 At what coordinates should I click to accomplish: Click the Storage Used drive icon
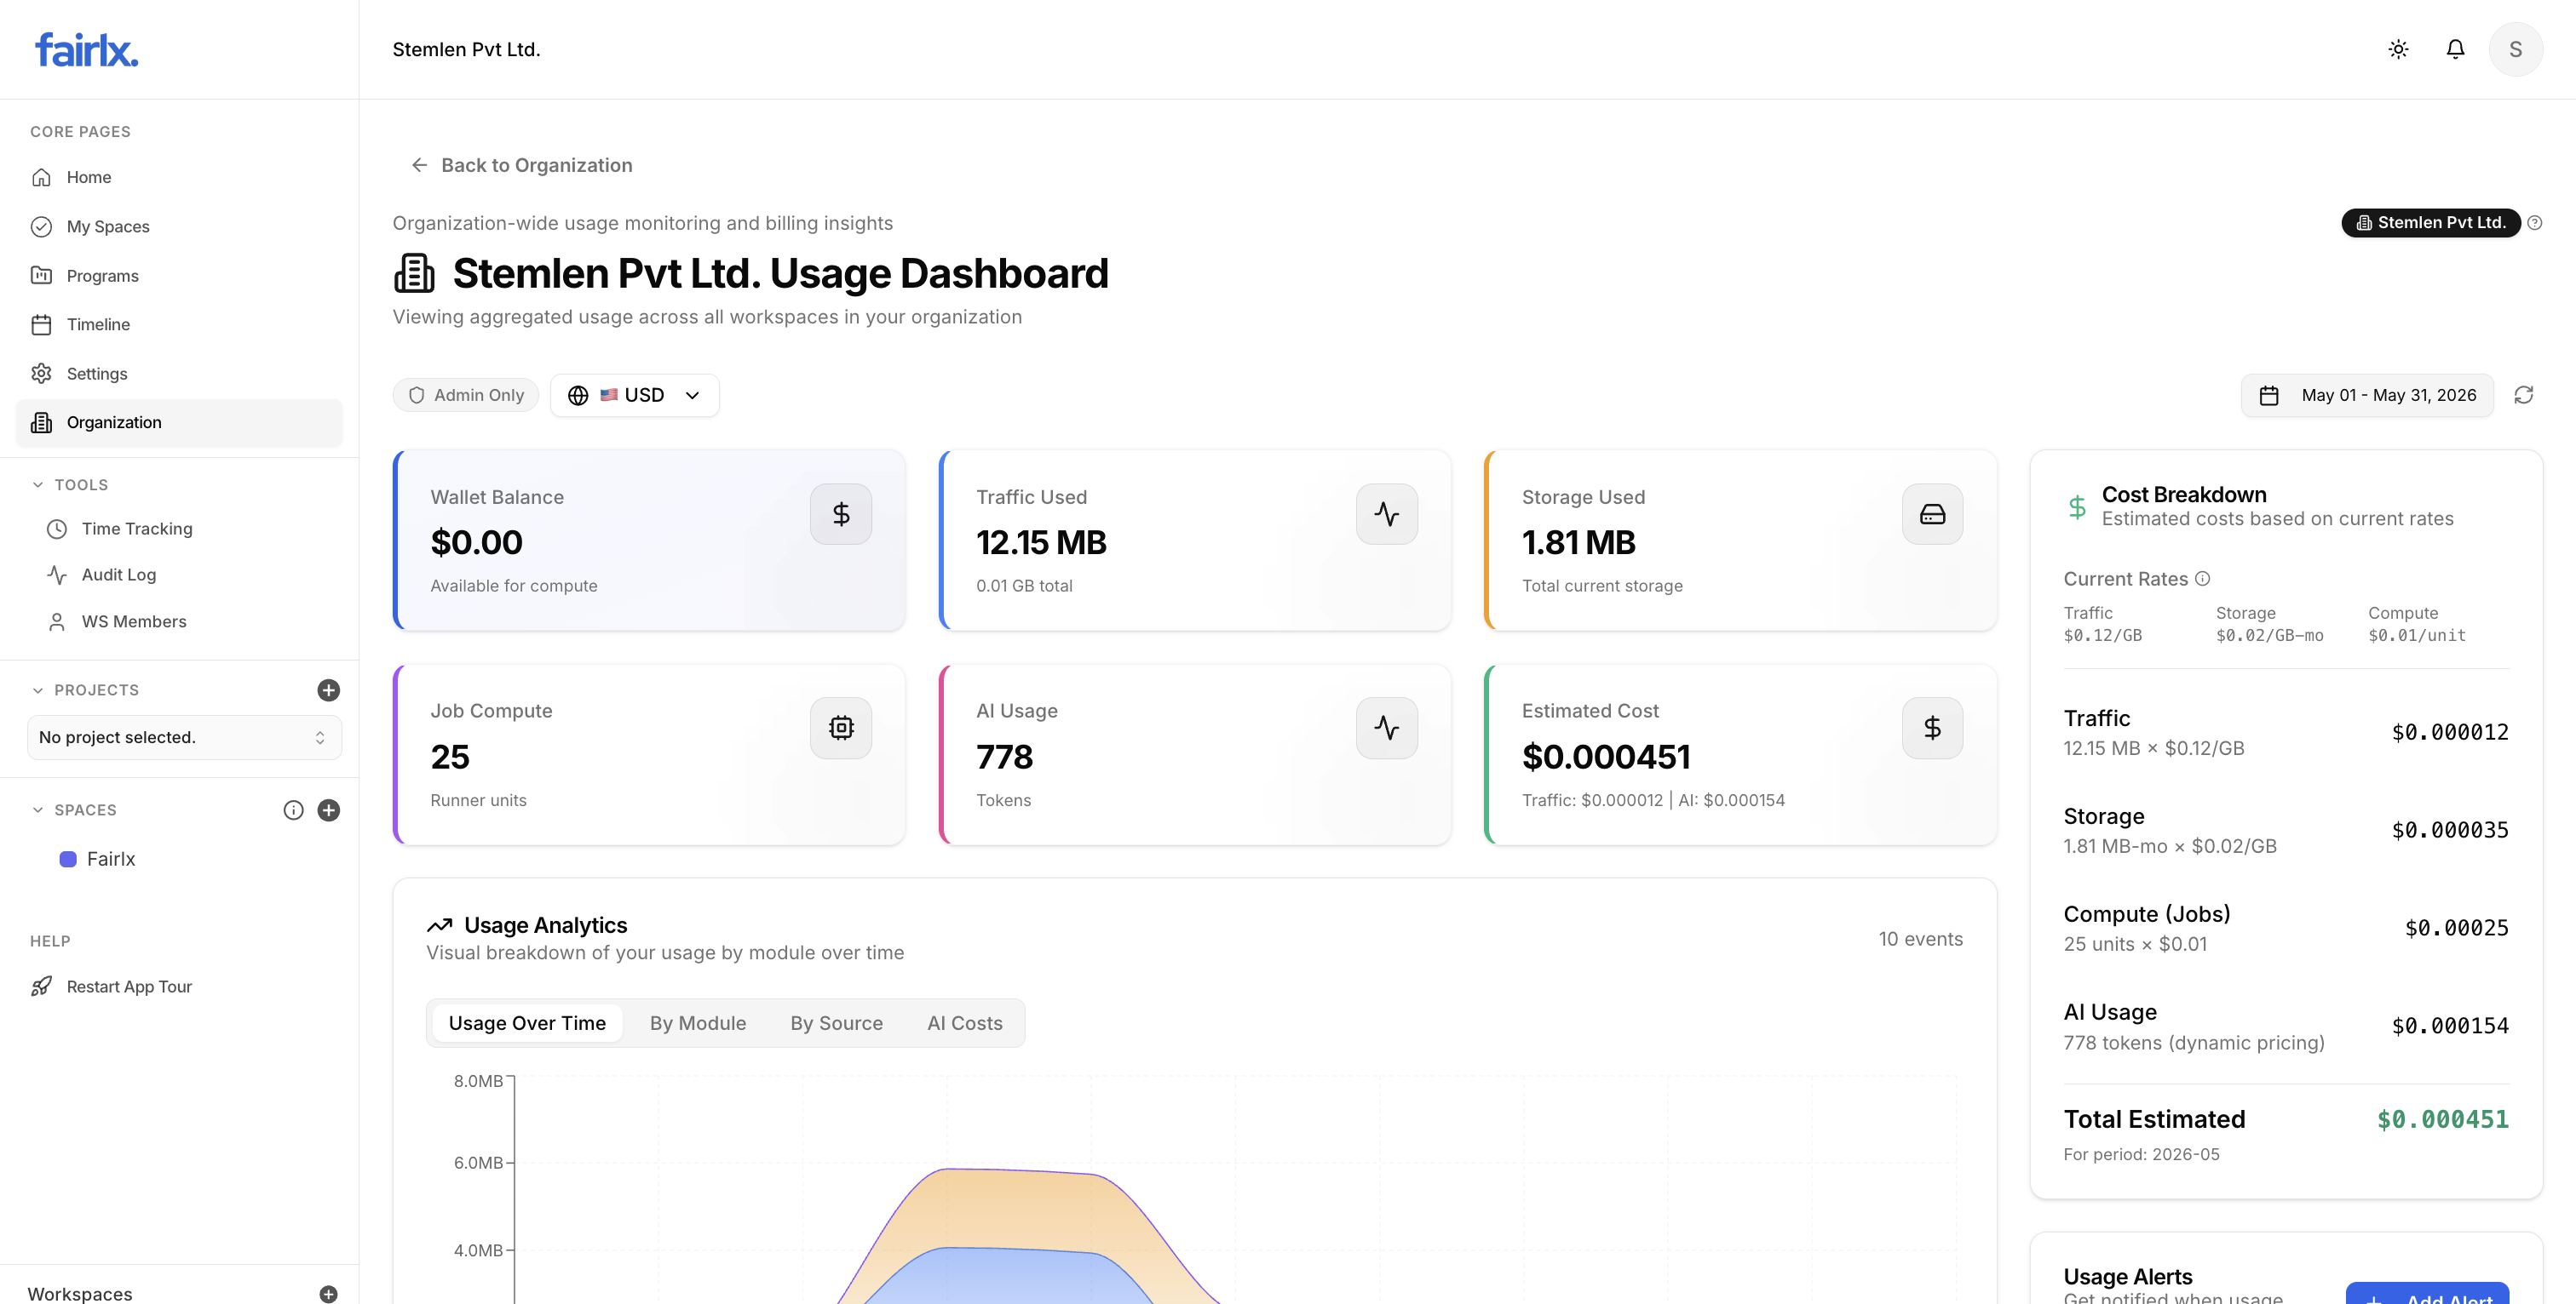(x=1932, y=513)
